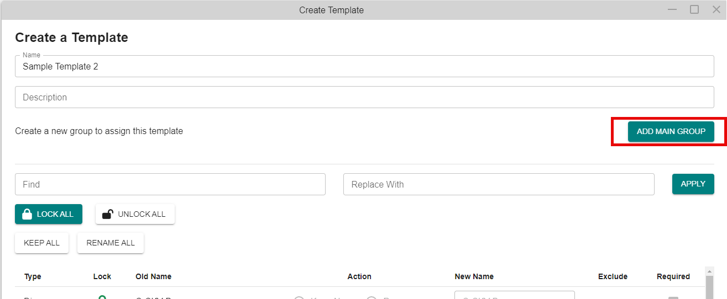Click the scrollbar up arrow in the table
The image size is (727, 299).
click(x=708, y=271)
